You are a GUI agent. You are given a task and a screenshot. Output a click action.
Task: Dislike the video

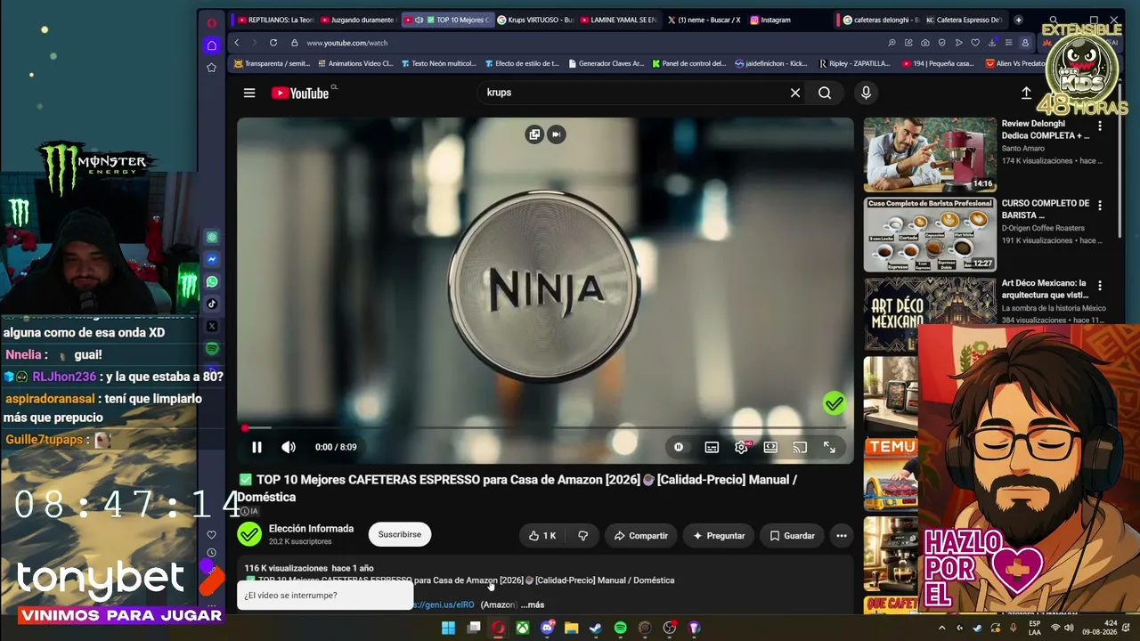click(x=583, y=536)
